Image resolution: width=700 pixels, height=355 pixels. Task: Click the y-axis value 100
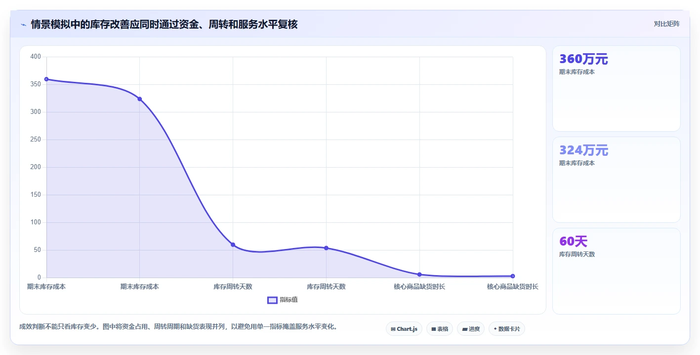point(36,222)
